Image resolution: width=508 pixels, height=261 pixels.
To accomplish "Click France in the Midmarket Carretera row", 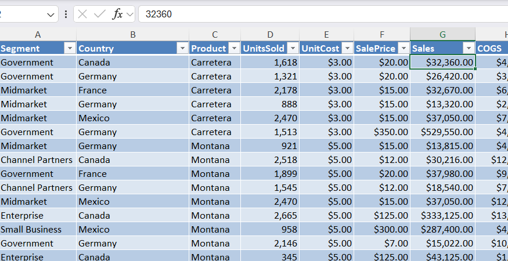I will point(133,90).
